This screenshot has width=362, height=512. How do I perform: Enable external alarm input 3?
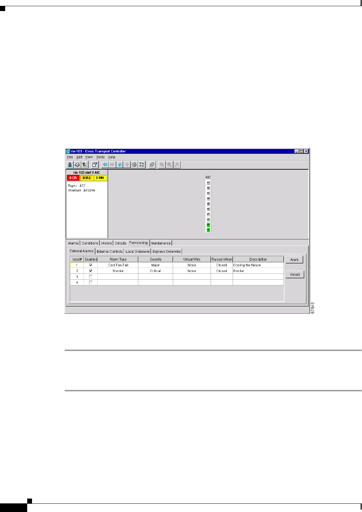point(91,277)
